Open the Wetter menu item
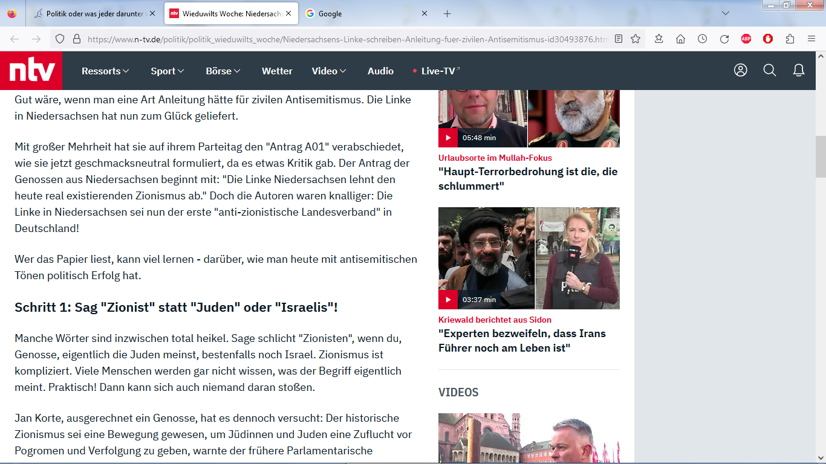Viewport: 826px width, 464px height. point(277,71)
